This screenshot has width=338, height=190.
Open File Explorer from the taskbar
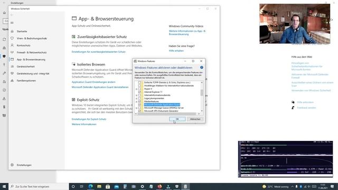click(99, 186)
